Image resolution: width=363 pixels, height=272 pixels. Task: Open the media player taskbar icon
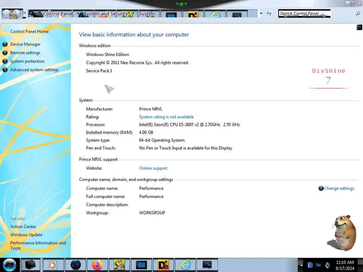53,265
